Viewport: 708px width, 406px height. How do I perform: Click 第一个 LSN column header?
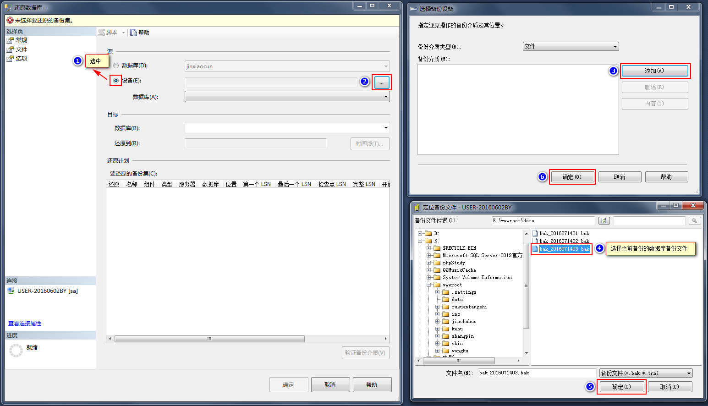click(257, 184)
